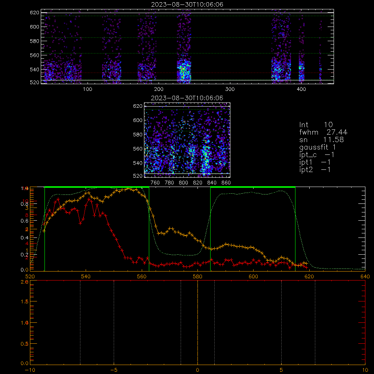This screenshot has width=374, height=374.
Task: Click x-axis label 840 of middle spectrogram
Action: [x=212, y=183]
